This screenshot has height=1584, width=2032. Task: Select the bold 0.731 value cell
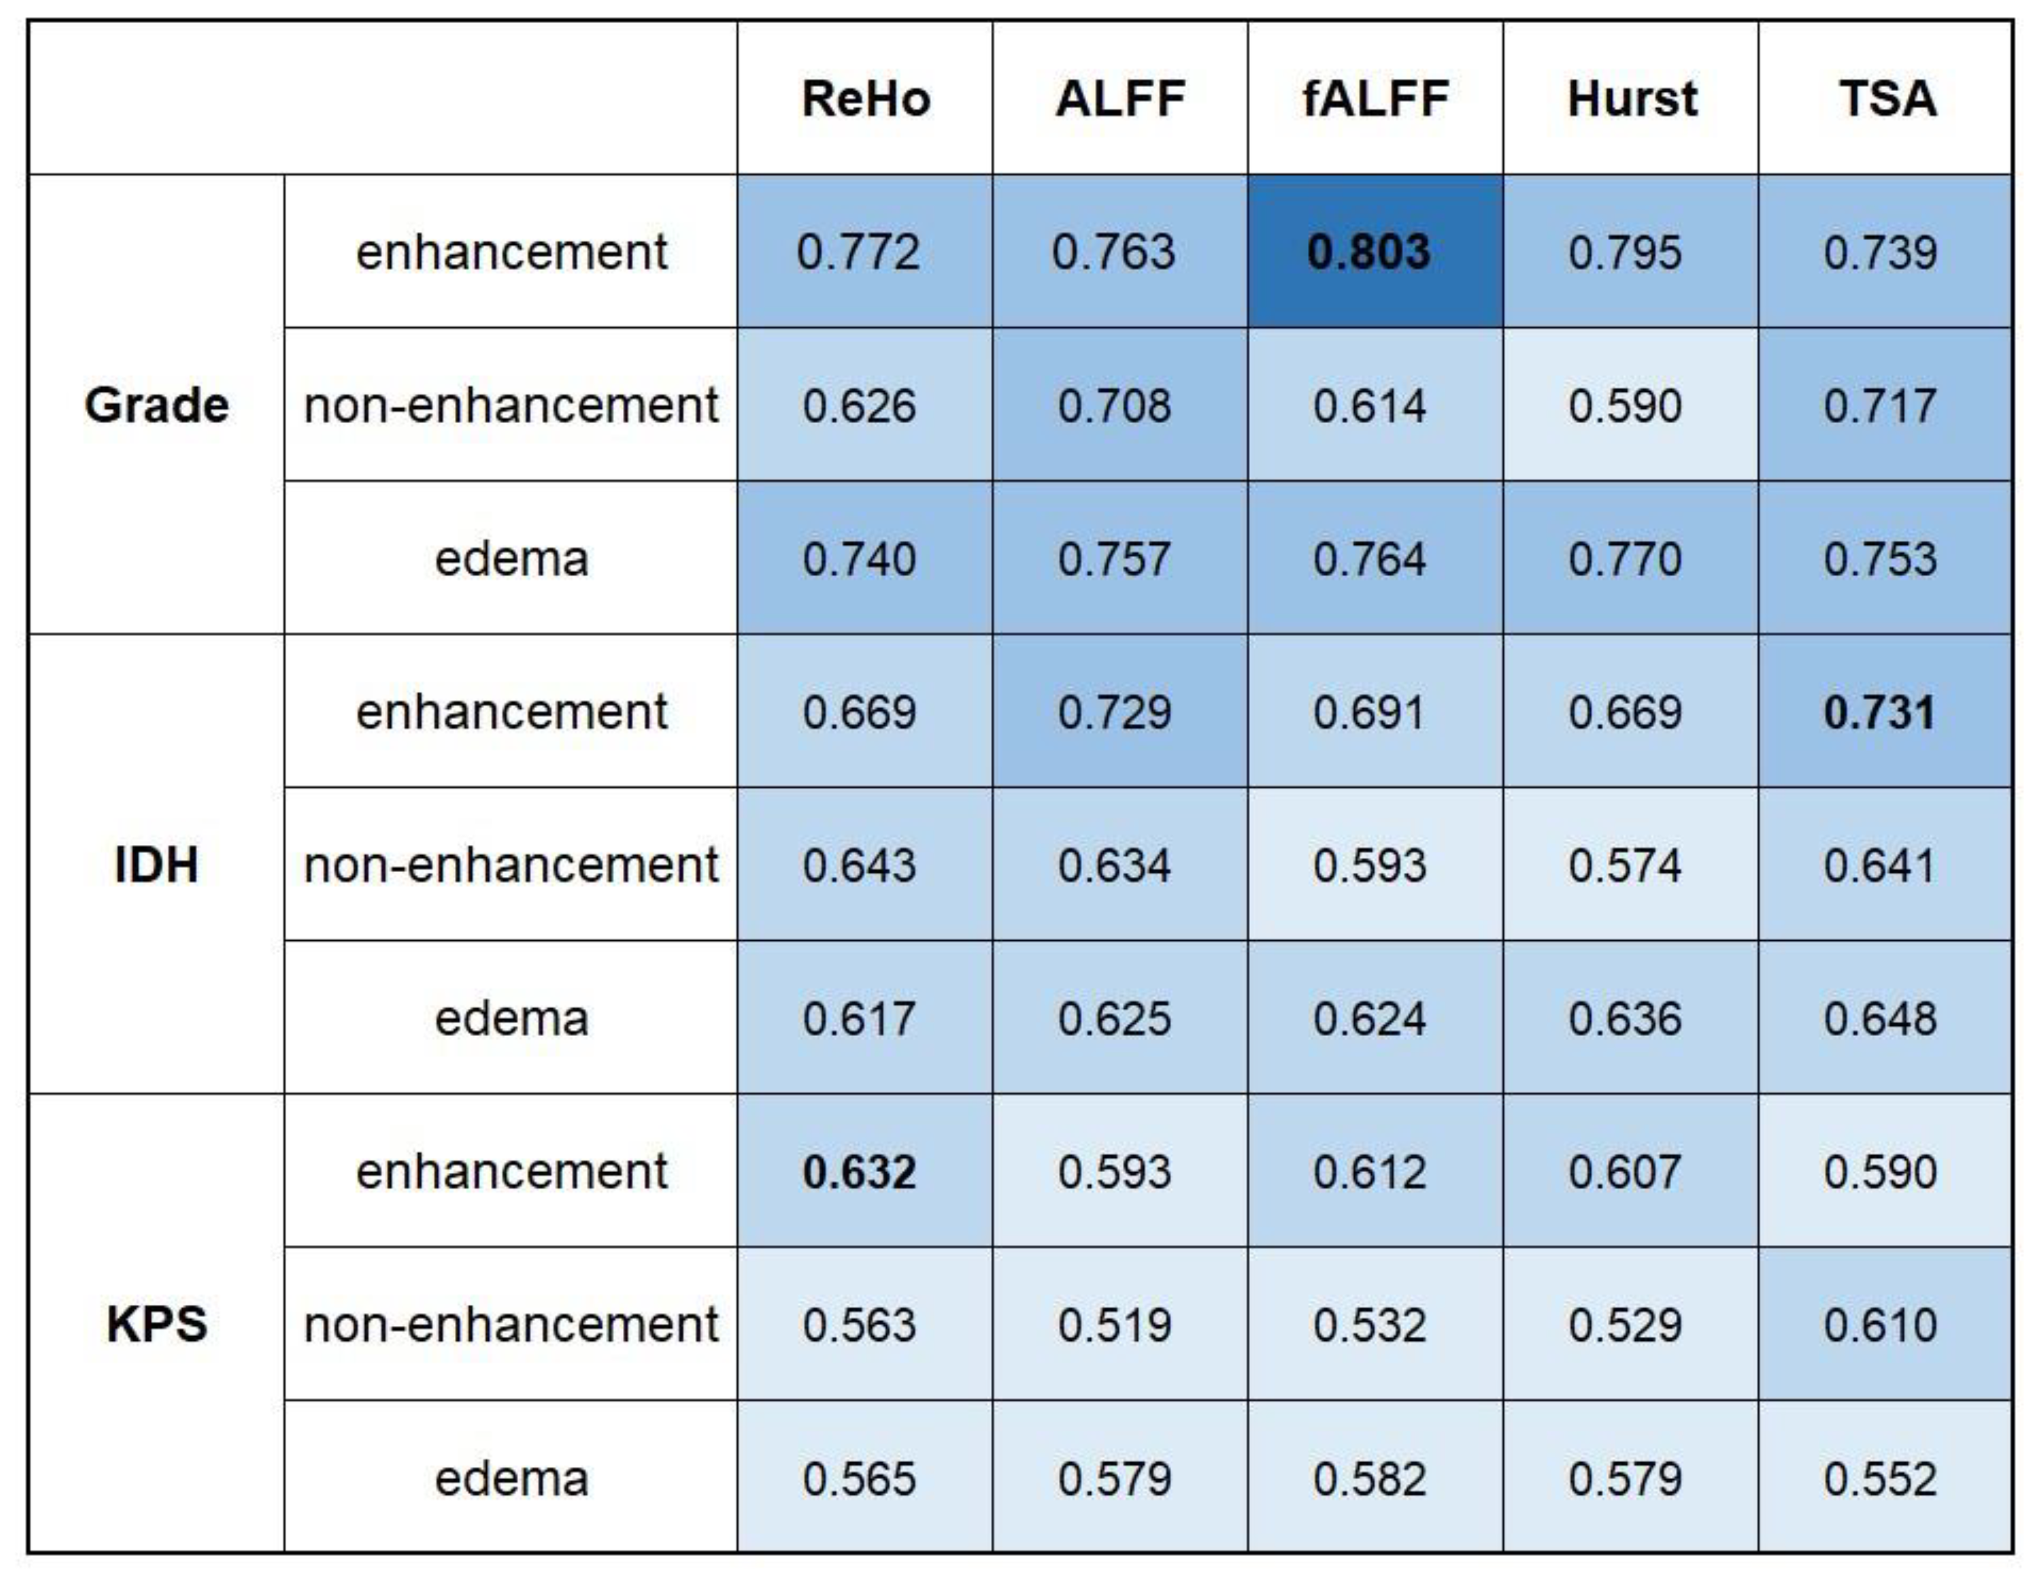pyautogui.click(x=1879, y=712)
